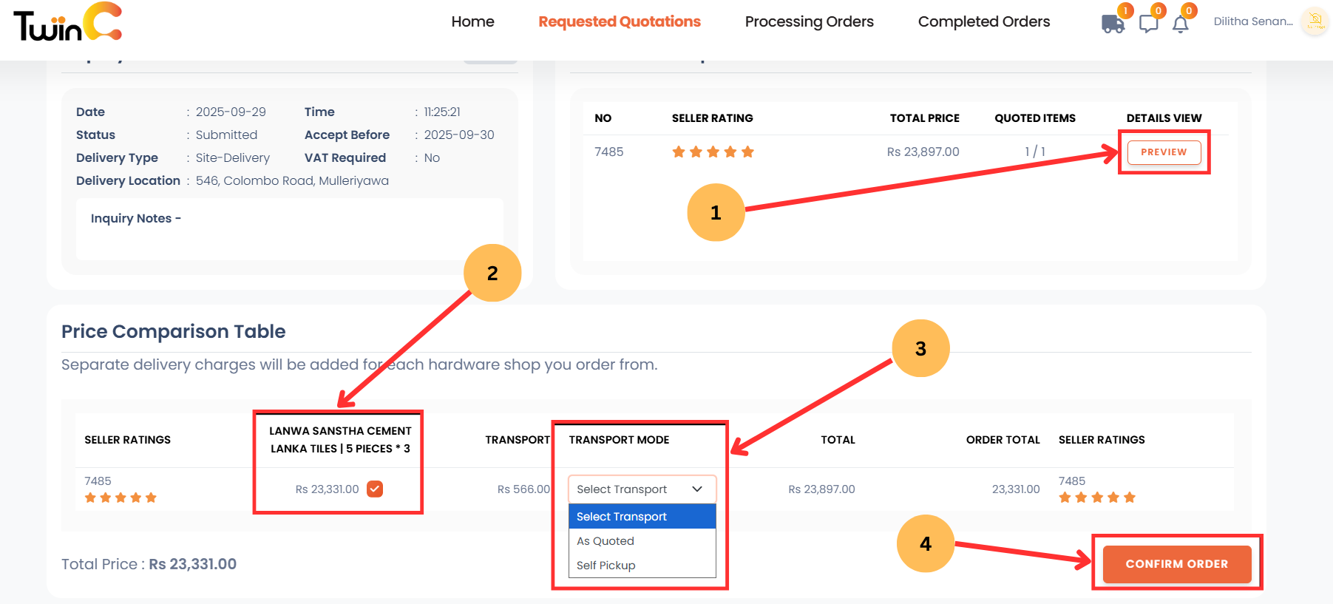Screen dimensions: 1333x604
Task: Choose As Quoted transport option
Action: (x=642, y=540)
